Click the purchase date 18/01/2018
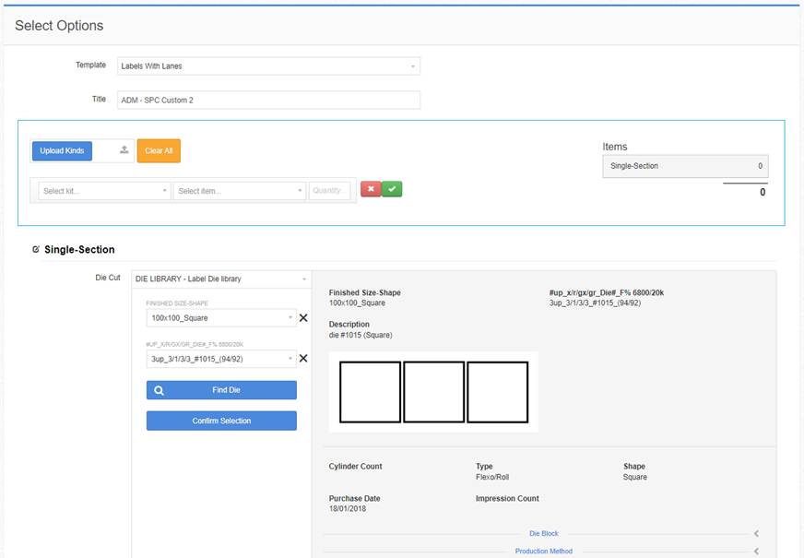This screenshot has height=558, width=804. pos(348,509)
